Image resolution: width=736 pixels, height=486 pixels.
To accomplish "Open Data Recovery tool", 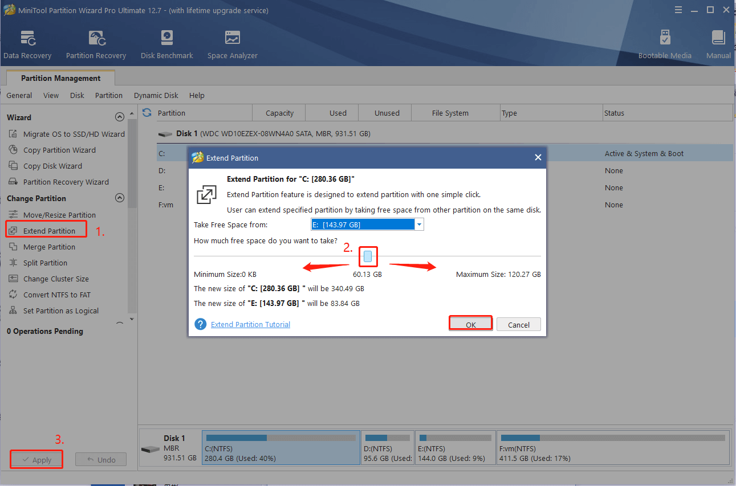I will [x=27, y=44].
